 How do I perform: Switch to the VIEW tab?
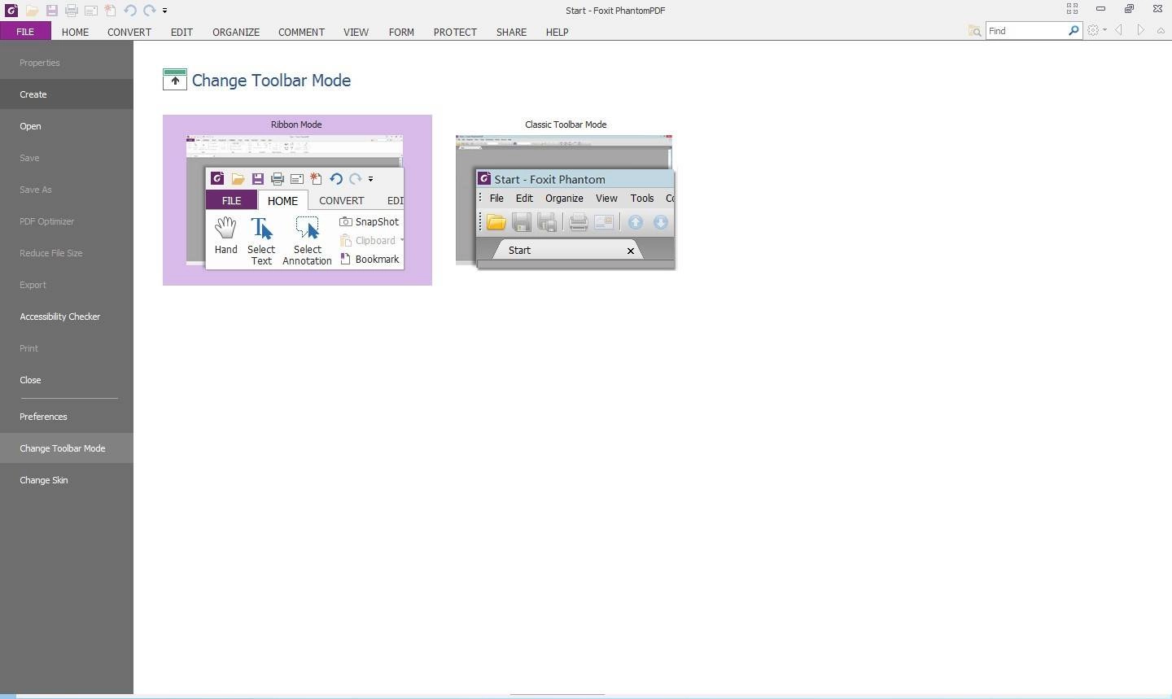coord(356,32)
